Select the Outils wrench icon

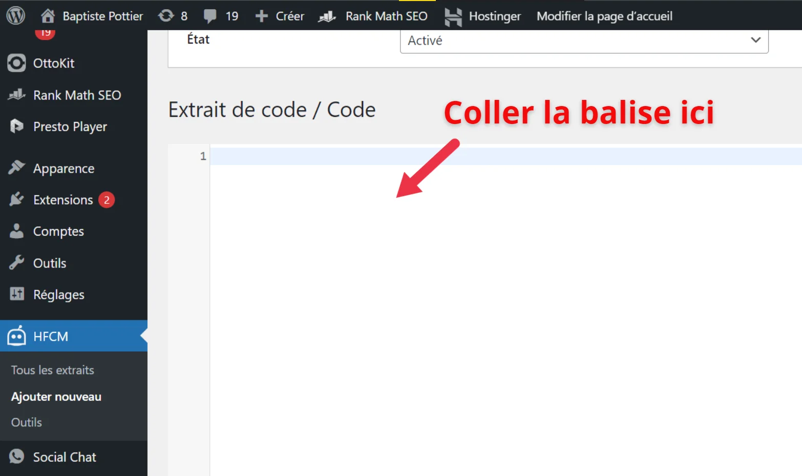pos(16,263)
